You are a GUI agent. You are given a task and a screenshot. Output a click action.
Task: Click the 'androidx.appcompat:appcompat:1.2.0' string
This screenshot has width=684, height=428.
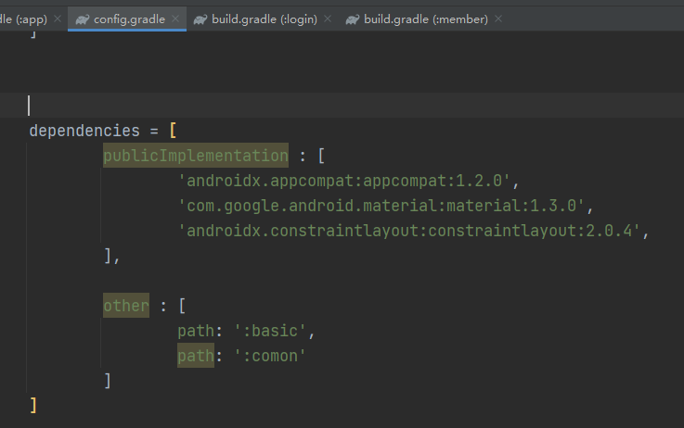click(344, 181)
